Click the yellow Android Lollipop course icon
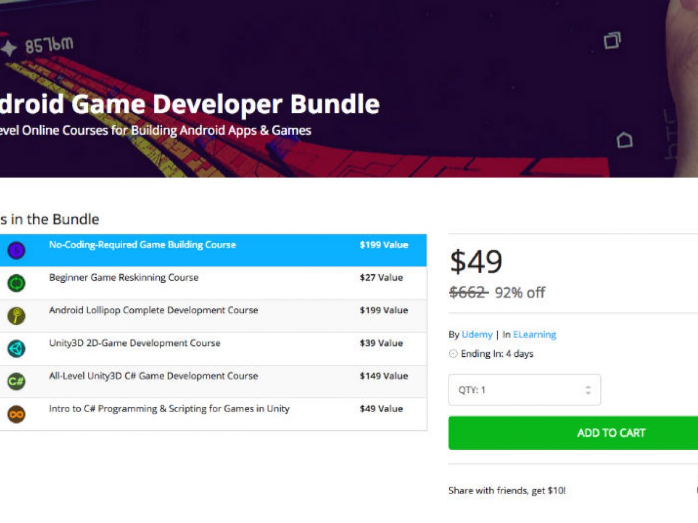698x523 pixels. point(16,316)
